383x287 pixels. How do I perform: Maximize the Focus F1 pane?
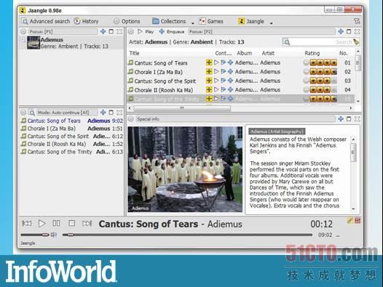(111, 31)
